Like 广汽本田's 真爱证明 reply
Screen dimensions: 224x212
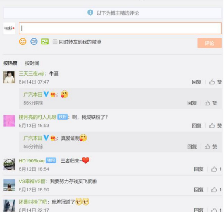(x=211, y=147)
